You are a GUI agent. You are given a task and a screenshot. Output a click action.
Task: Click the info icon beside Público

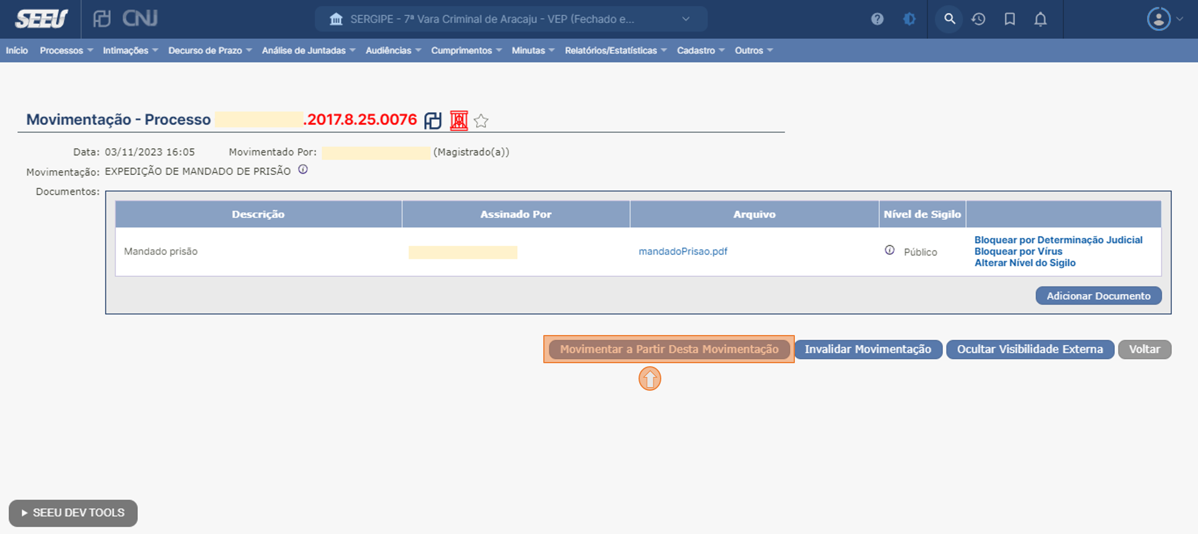890,250
